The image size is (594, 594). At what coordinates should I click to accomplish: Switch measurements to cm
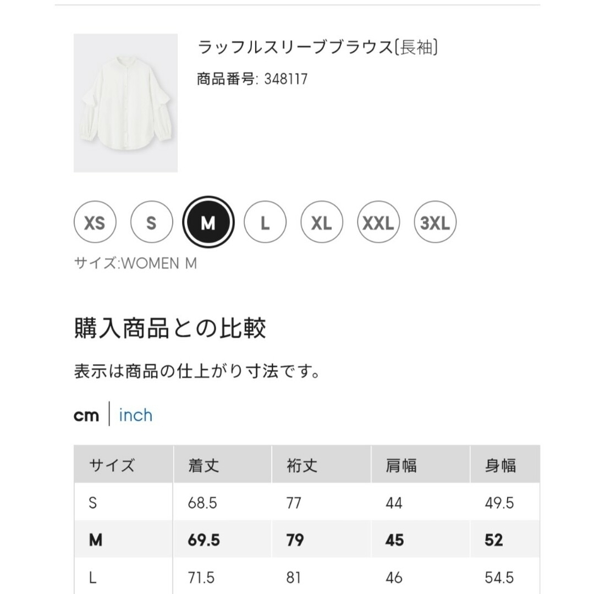(86, 416)
